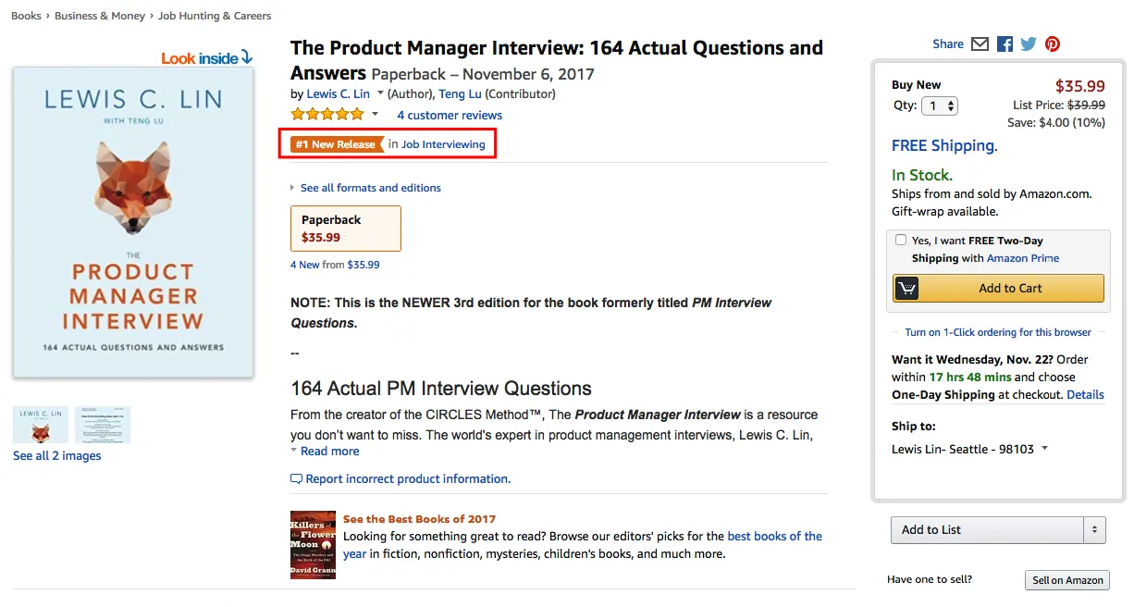Click the Sell on Amazon button
Viewport: 1134px width, 607px height.
point(1067,580)
